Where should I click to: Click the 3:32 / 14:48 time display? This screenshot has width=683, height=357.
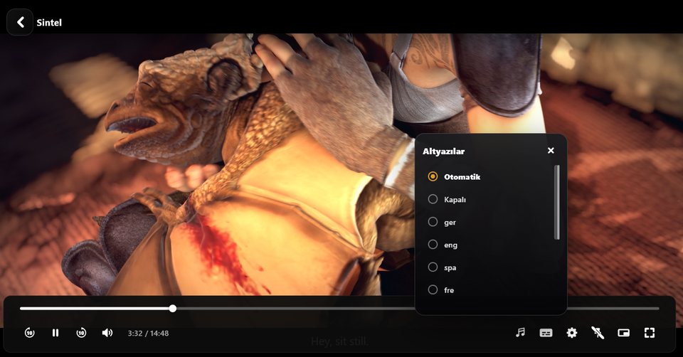[x=148, y=333]
